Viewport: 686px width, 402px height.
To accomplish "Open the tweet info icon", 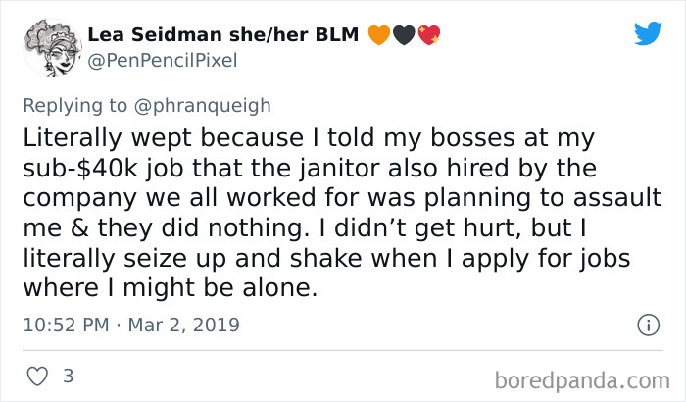I will tap(648, 326).
